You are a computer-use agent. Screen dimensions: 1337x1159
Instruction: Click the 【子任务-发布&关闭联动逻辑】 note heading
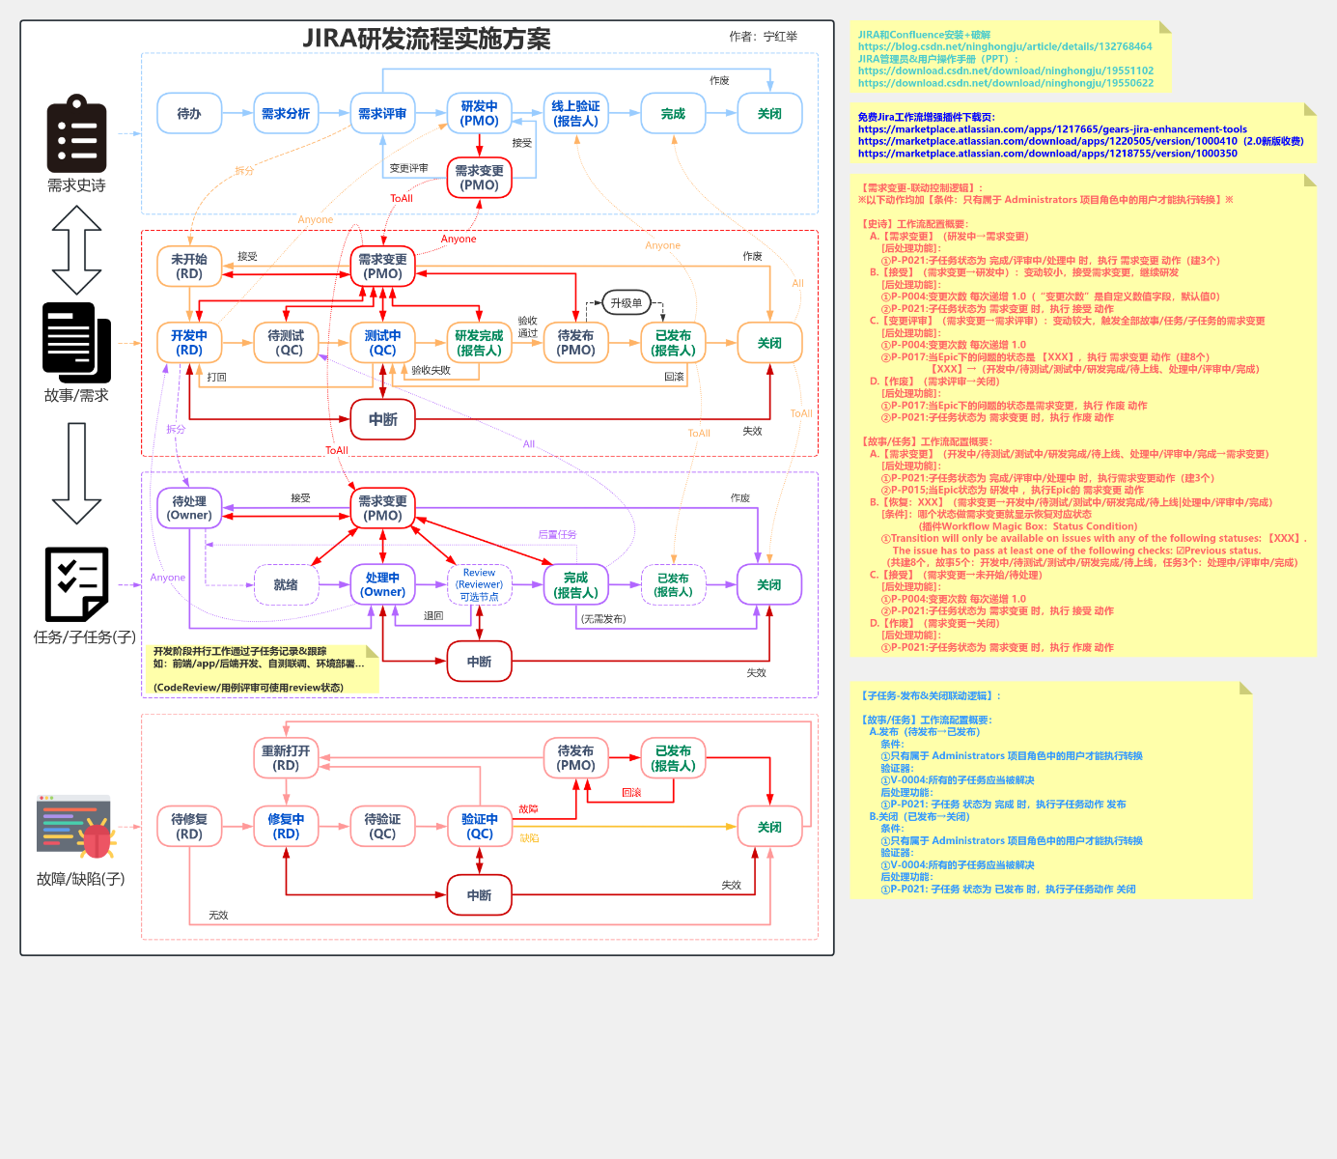(x=931, y=695)
